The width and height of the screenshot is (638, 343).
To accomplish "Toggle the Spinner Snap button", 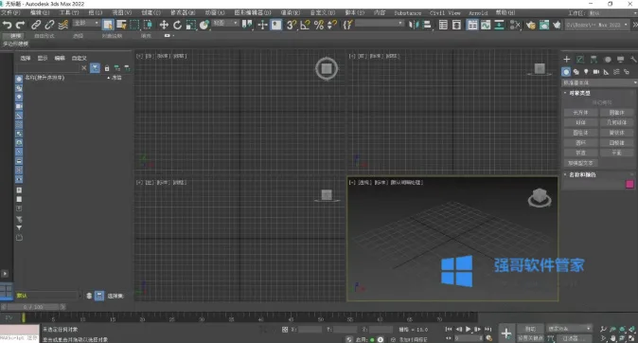I will click(x=332, y=25).
